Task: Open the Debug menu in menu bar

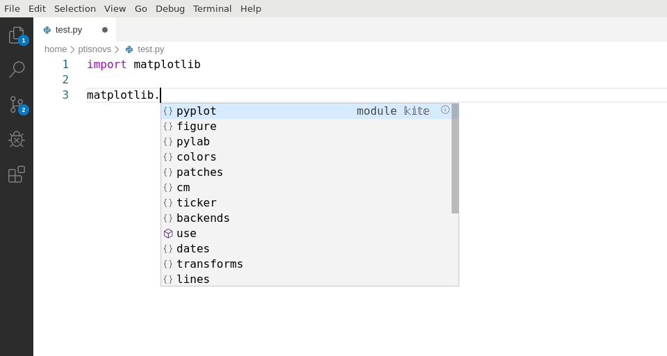Action: click(170, 8)
